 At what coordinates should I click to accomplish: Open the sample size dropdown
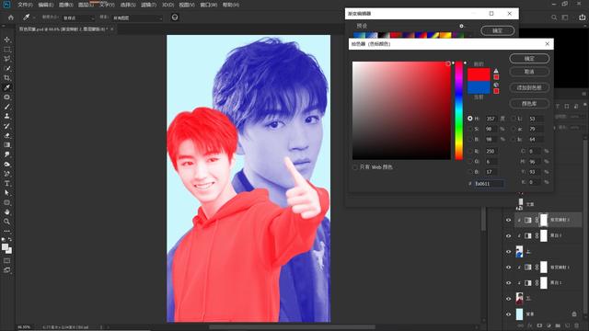(78, 17)
